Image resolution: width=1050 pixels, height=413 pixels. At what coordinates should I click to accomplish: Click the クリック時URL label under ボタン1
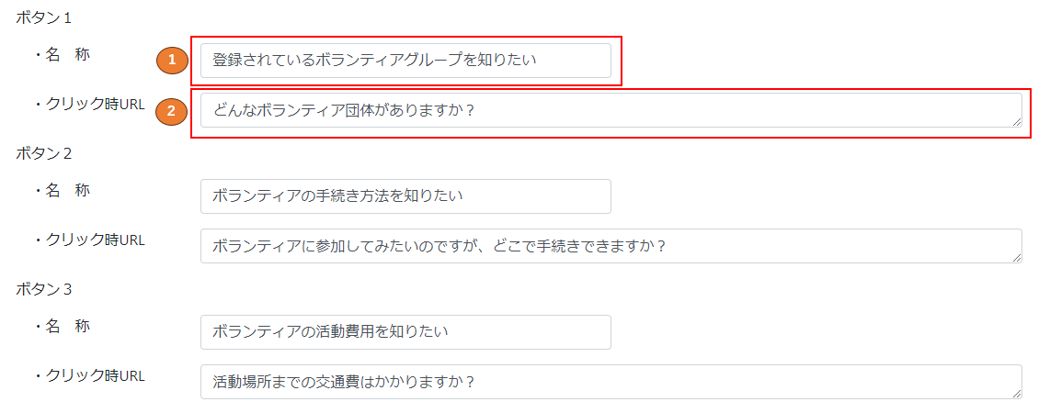pyautogui.click(x=90, y=105)
